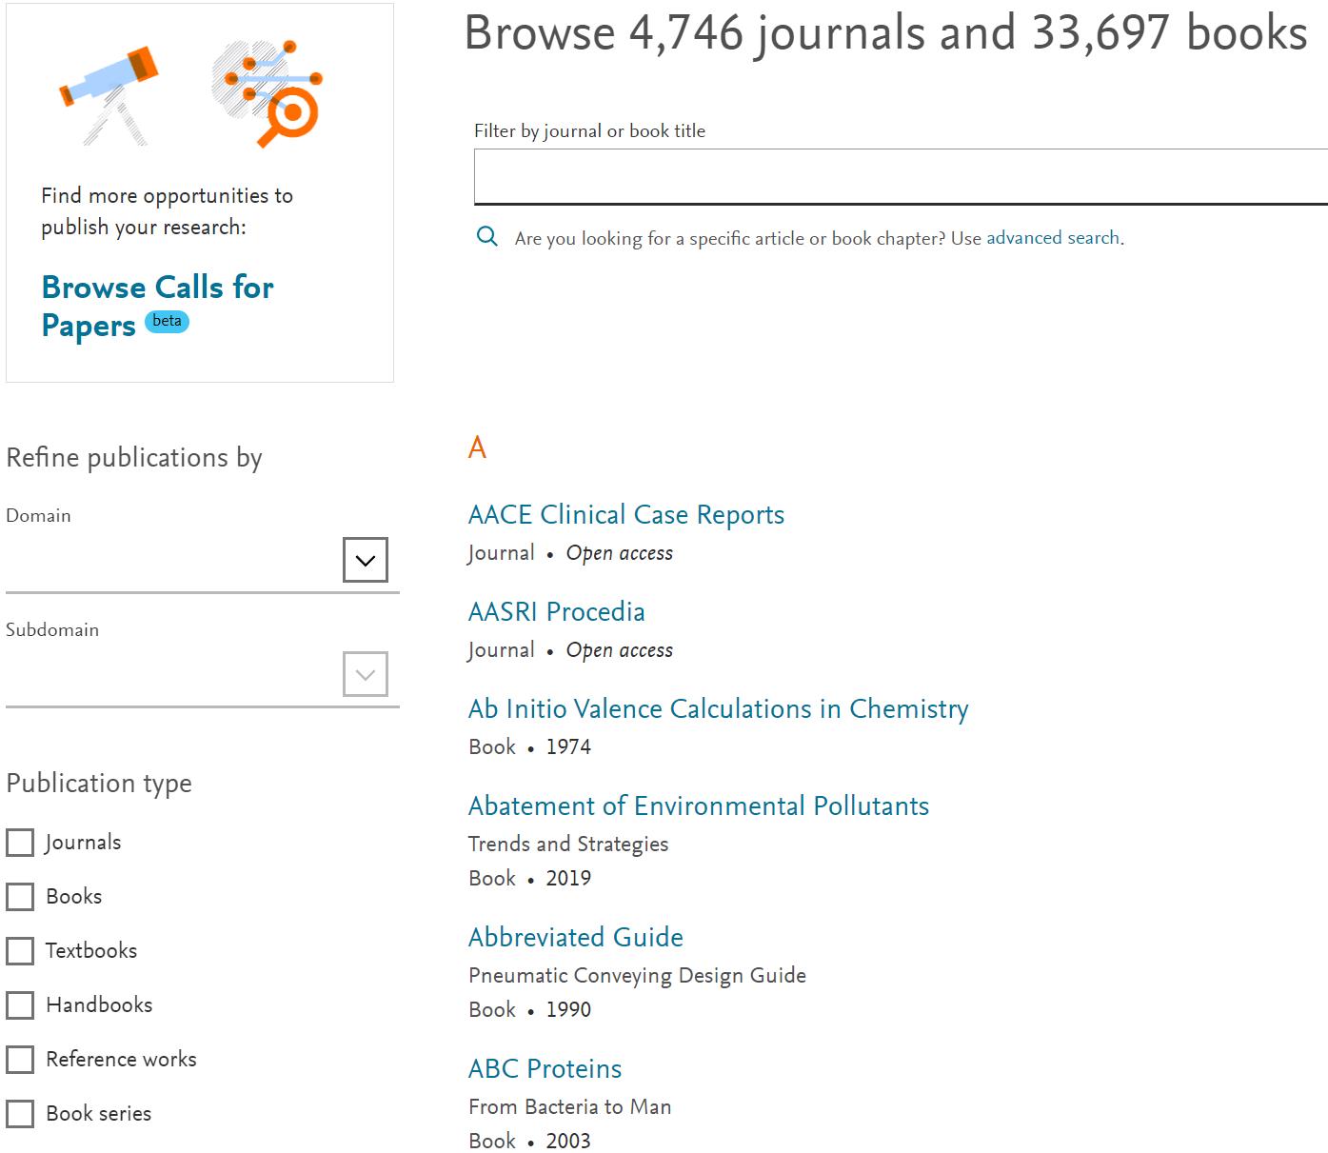Click the search magnifier icon near advanced search
1328x1153 pixels.
[486, 237]
